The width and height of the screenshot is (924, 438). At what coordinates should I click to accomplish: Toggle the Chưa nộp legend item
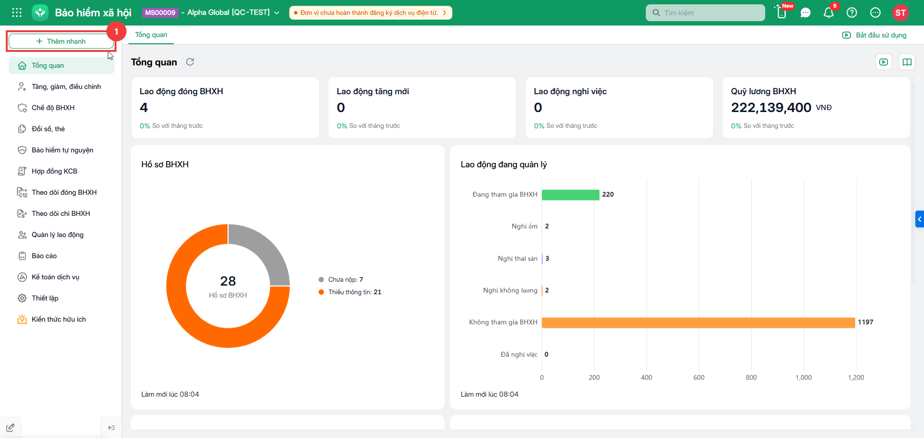[x=341, y=279]
